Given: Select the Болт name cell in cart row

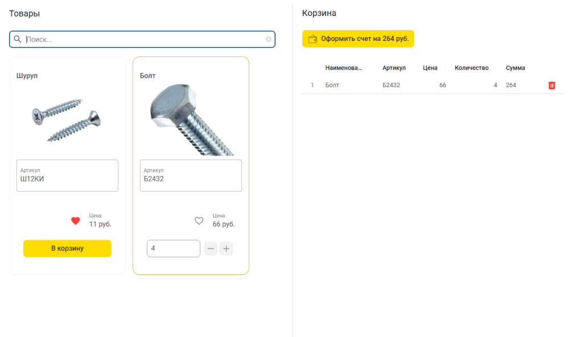Looking at the screenshot, I should [332, 85].
